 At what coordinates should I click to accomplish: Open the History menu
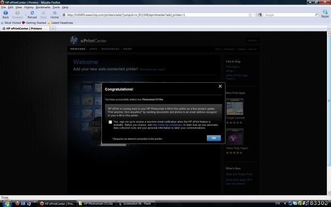(29, 7)
